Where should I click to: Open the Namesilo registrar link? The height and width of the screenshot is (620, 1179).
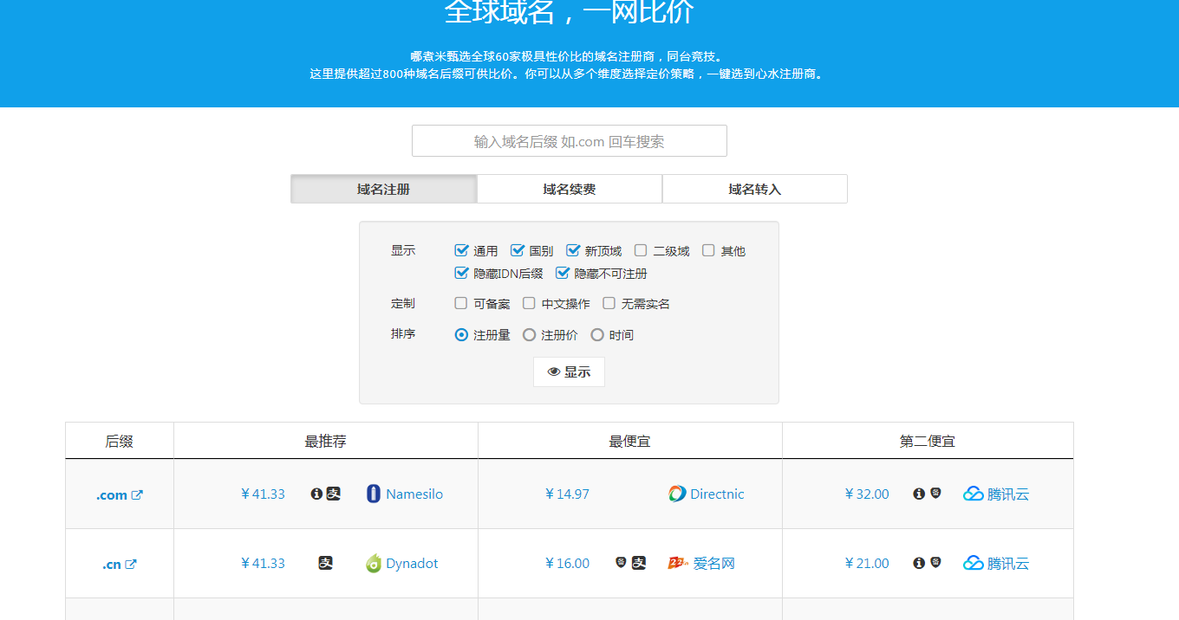414,494
